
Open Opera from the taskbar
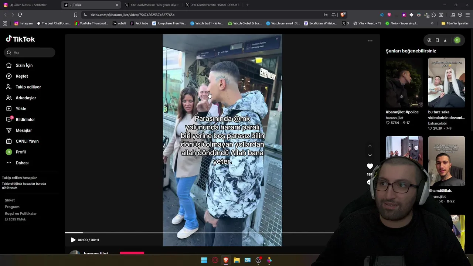215,260
